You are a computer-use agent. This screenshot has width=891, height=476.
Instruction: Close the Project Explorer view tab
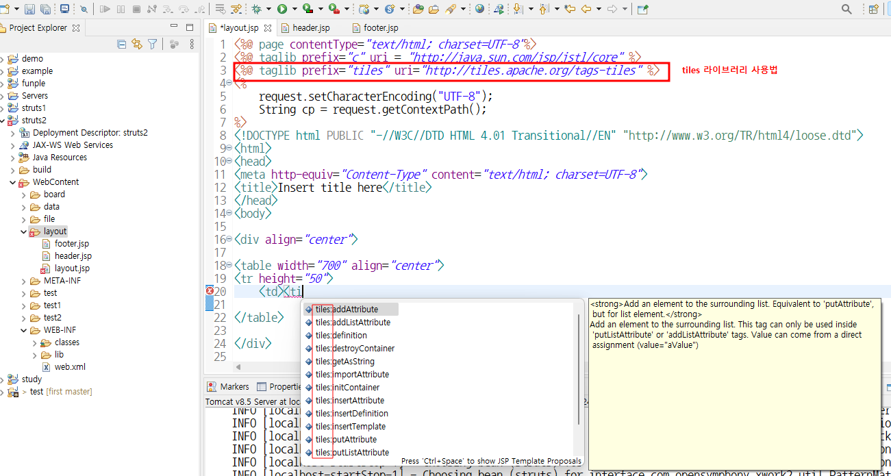(x=76, y=28)
